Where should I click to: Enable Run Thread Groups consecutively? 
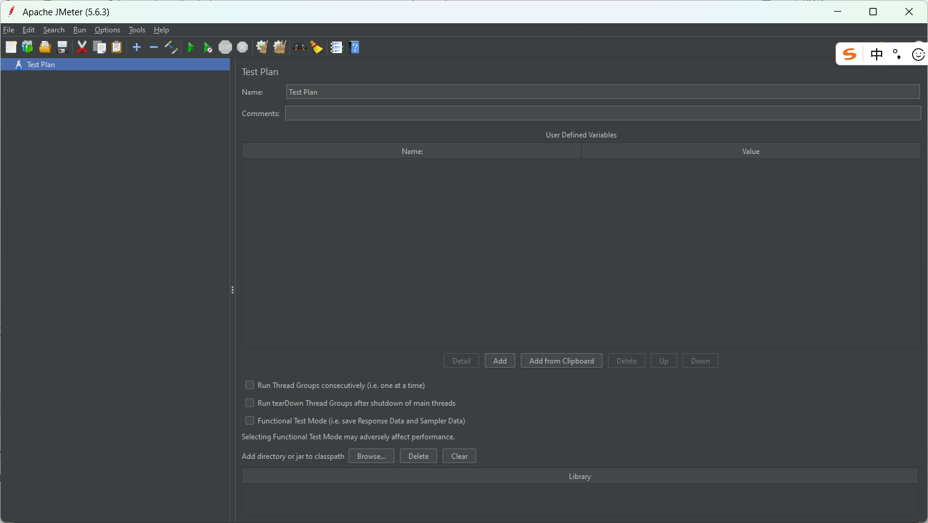tap(250, 385)
